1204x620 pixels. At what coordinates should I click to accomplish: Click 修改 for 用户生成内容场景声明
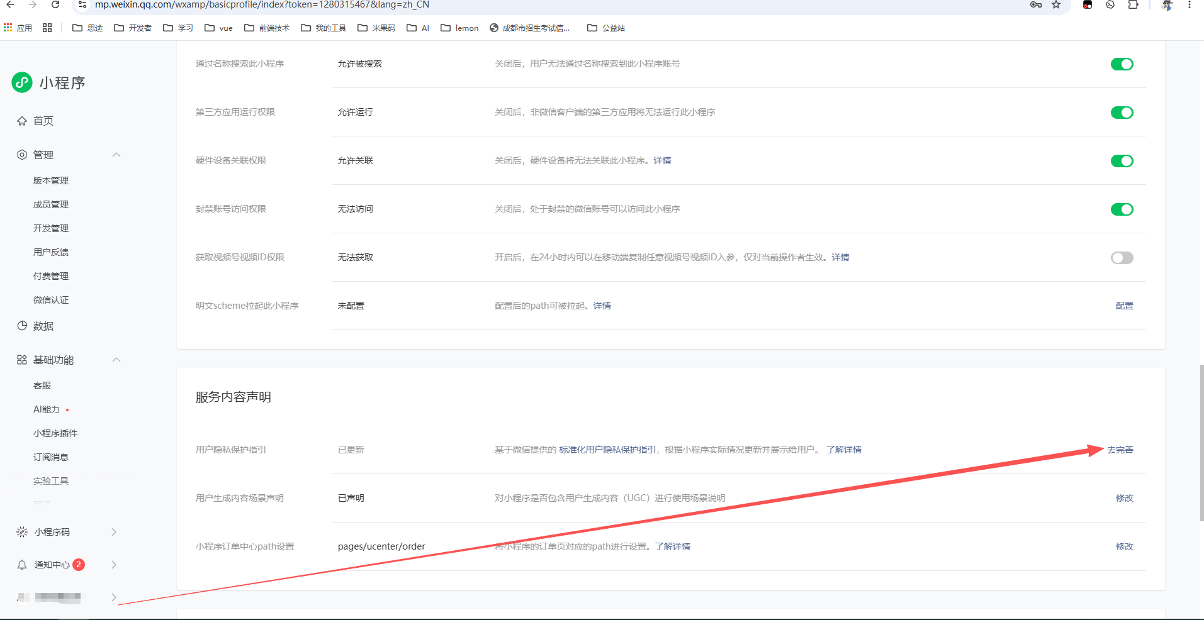[1125, 498]
